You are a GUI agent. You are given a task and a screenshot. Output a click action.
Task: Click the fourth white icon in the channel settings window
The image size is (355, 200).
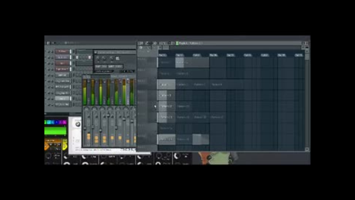[x=118, y=58]
